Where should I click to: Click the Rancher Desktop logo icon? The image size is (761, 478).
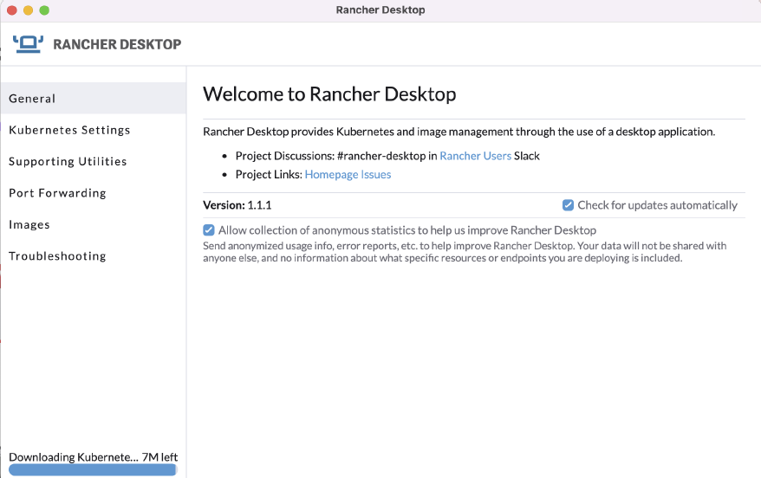[29, 44]
